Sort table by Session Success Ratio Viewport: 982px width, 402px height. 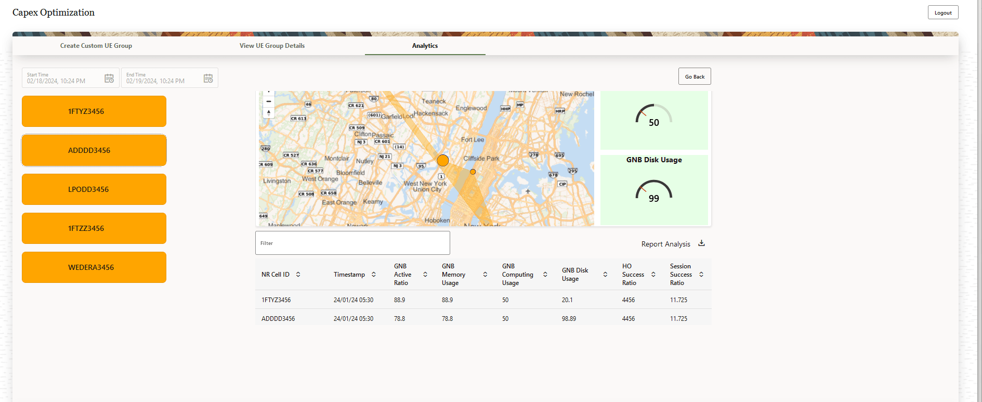tap(701, 275)
